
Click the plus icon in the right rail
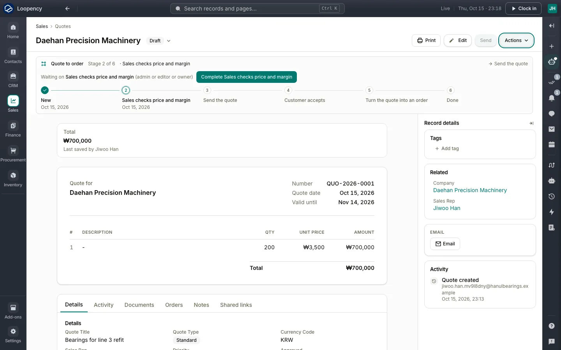click(552, 46)
